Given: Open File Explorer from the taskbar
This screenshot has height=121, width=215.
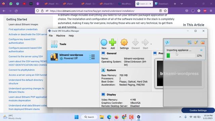Looking at the screenshot, I should pyautogui.click(x=102, y=117).
